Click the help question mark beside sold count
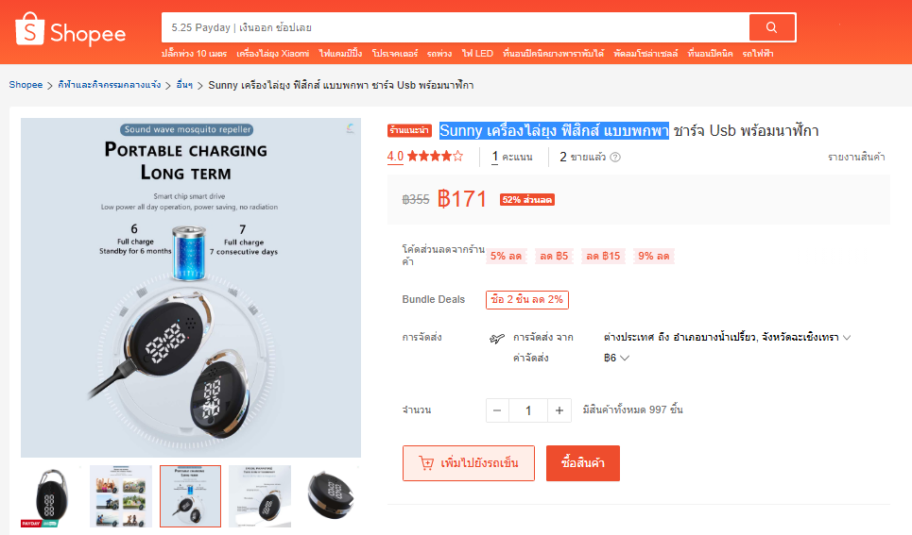912x535 pixels. click(x=615, y=157)
